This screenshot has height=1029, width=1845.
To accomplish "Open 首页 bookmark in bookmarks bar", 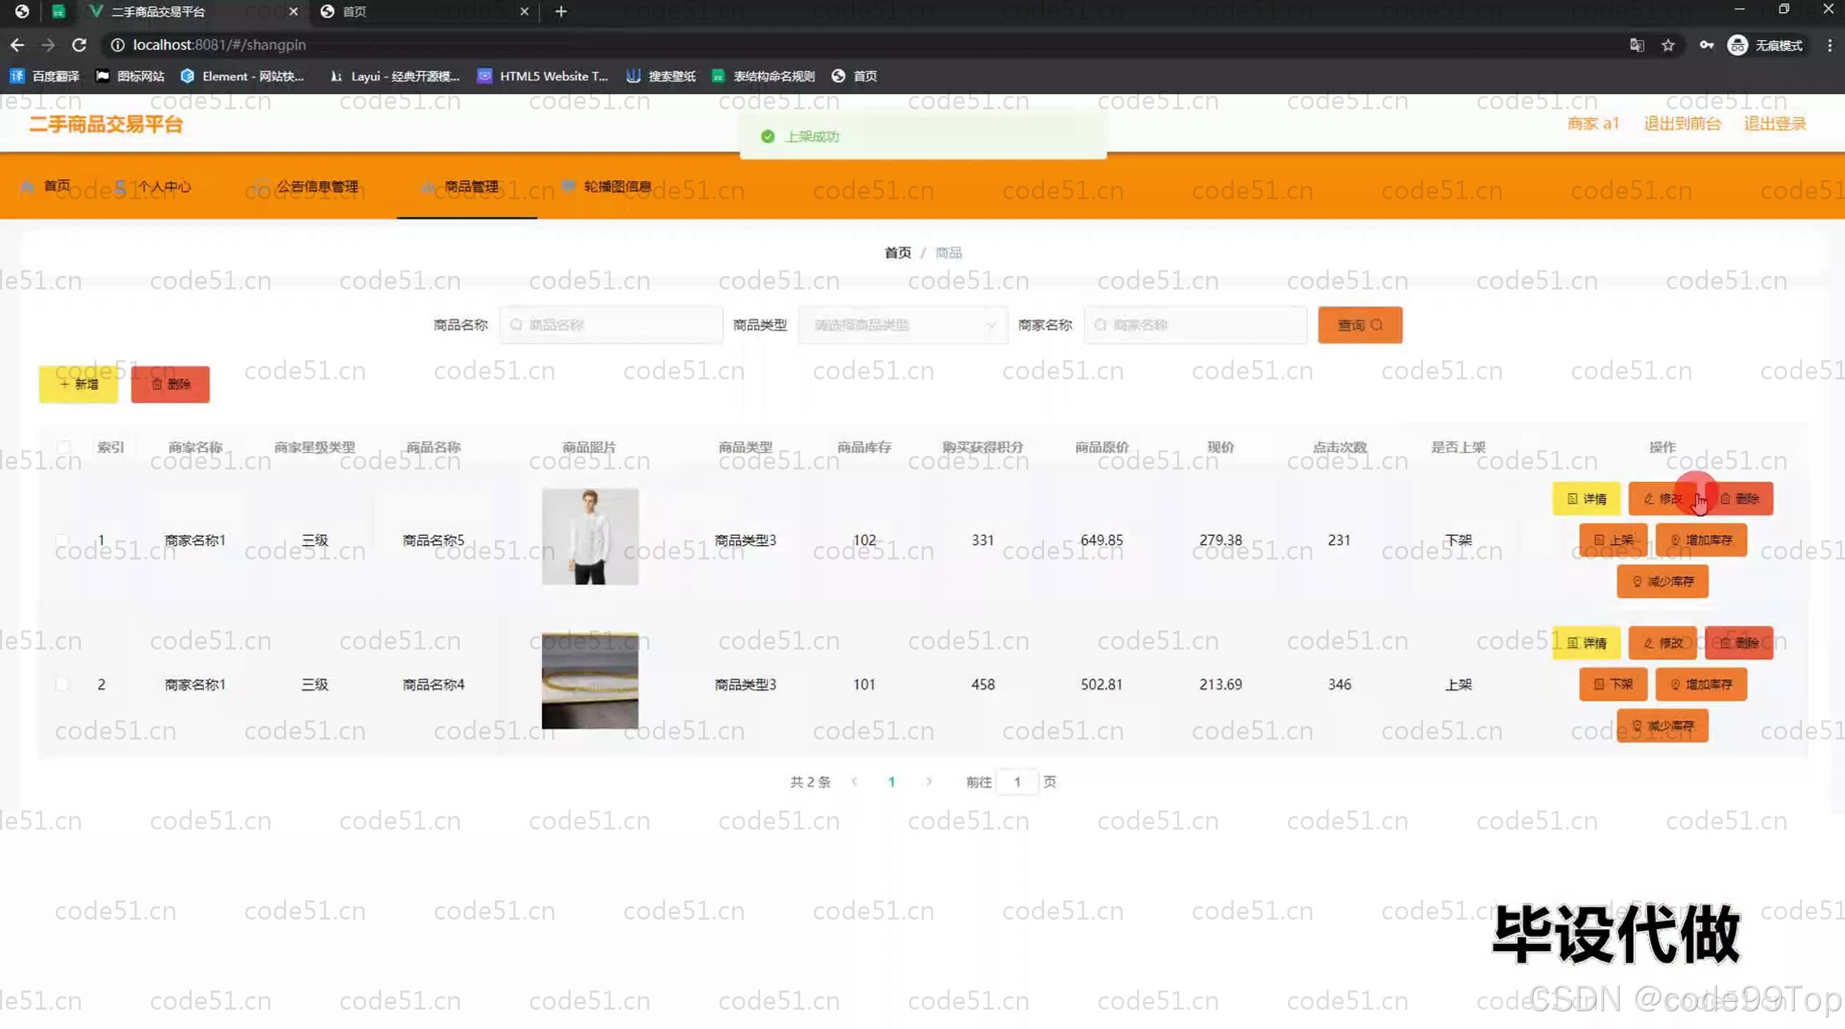I will pos(855,76).
